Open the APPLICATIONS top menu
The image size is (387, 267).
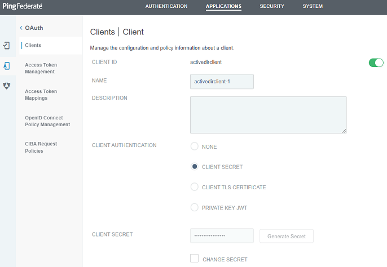(x=223, y=6)
